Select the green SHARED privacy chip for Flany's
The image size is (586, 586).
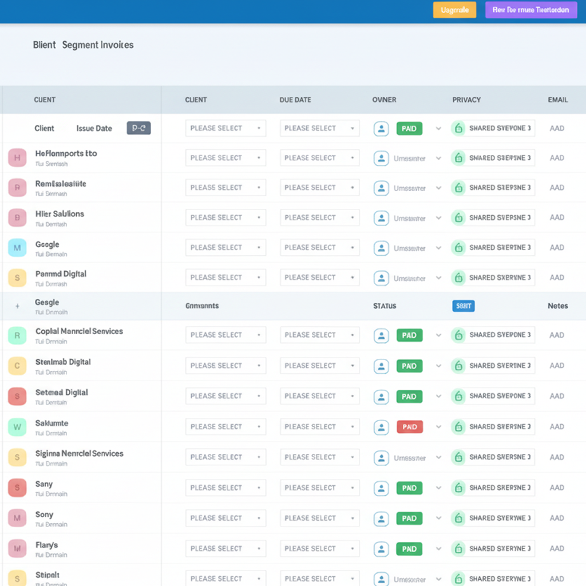click(x=493, y=548)
